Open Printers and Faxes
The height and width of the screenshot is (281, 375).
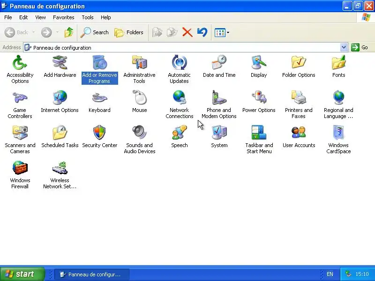[299, 104]
